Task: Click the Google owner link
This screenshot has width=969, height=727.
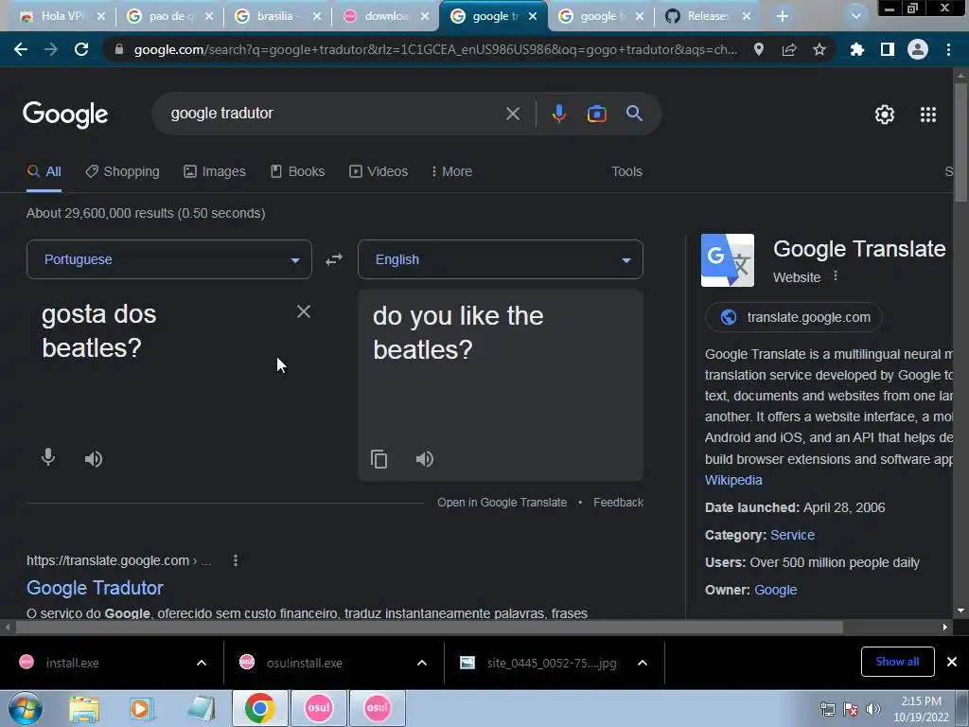Action: 776,590
